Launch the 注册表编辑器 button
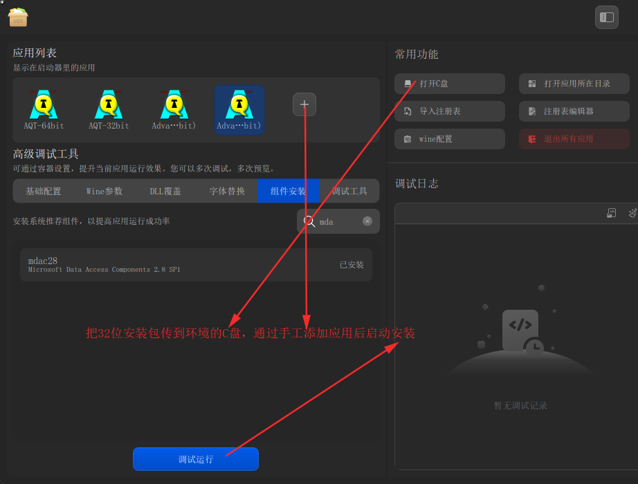Viewport: 638px width, 484px height. point(574,111)
